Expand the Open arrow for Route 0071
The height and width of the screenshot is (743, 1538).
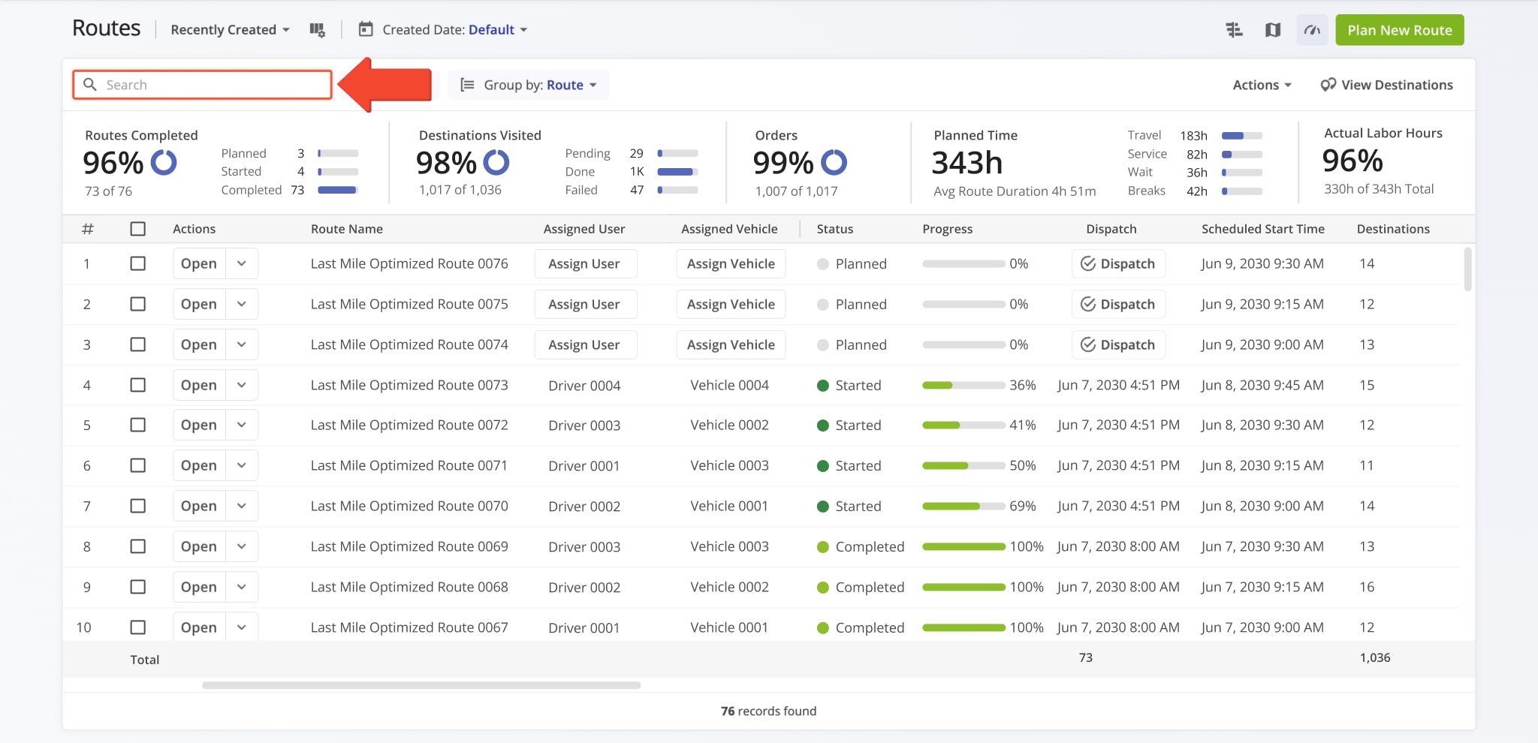(x=242, y=465)
